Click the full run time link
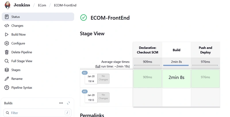The width and height of the screenshot is (230, 117). [x=98, y=66]
